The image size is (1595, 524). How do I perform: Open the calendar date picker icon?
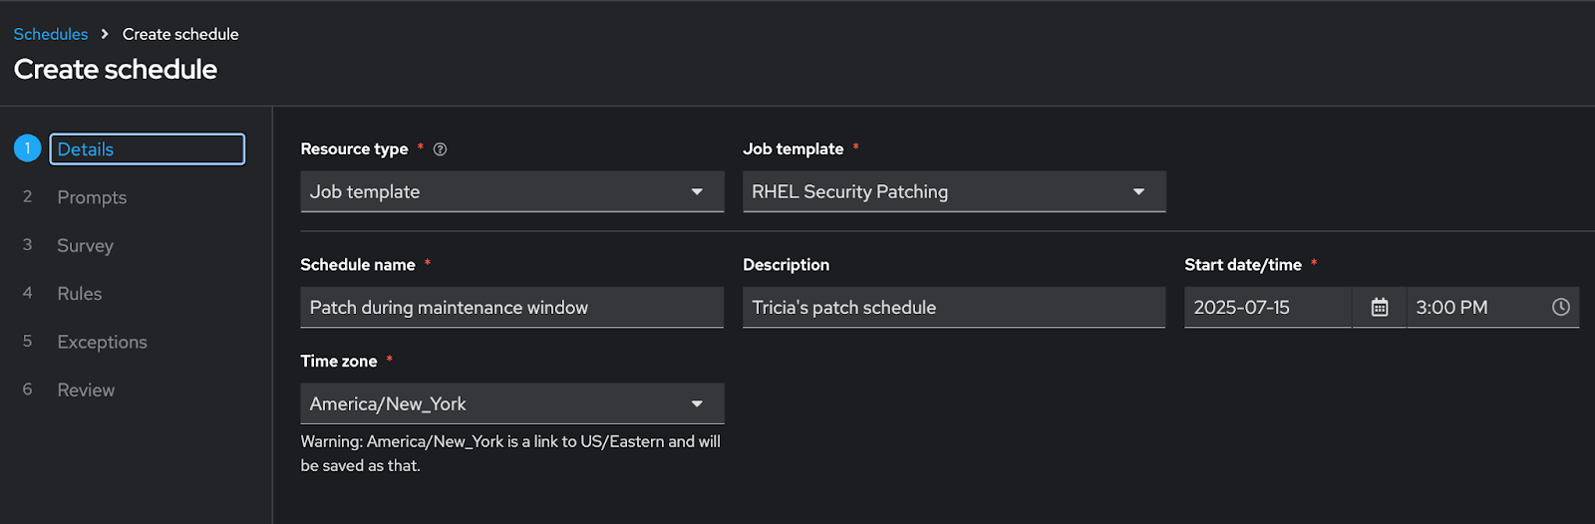(1380, 308)
